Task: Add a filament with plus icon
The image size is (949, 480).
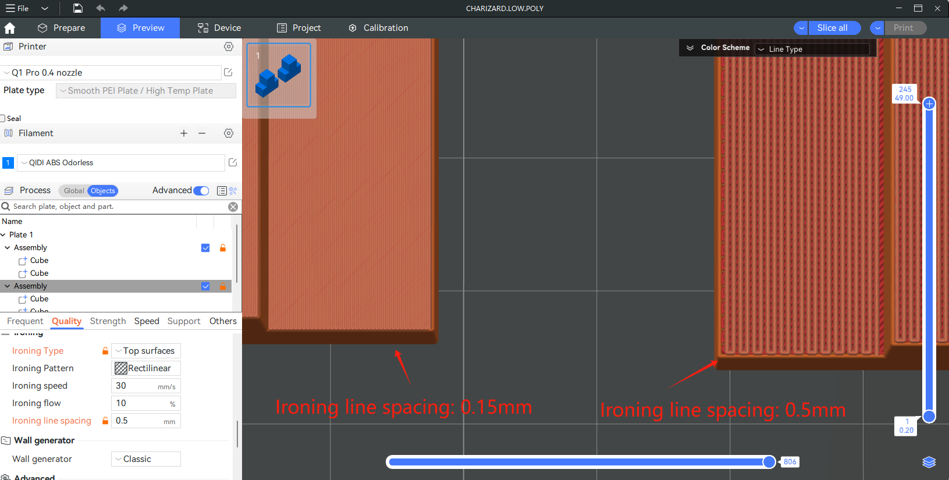Action: pos(184,133)
